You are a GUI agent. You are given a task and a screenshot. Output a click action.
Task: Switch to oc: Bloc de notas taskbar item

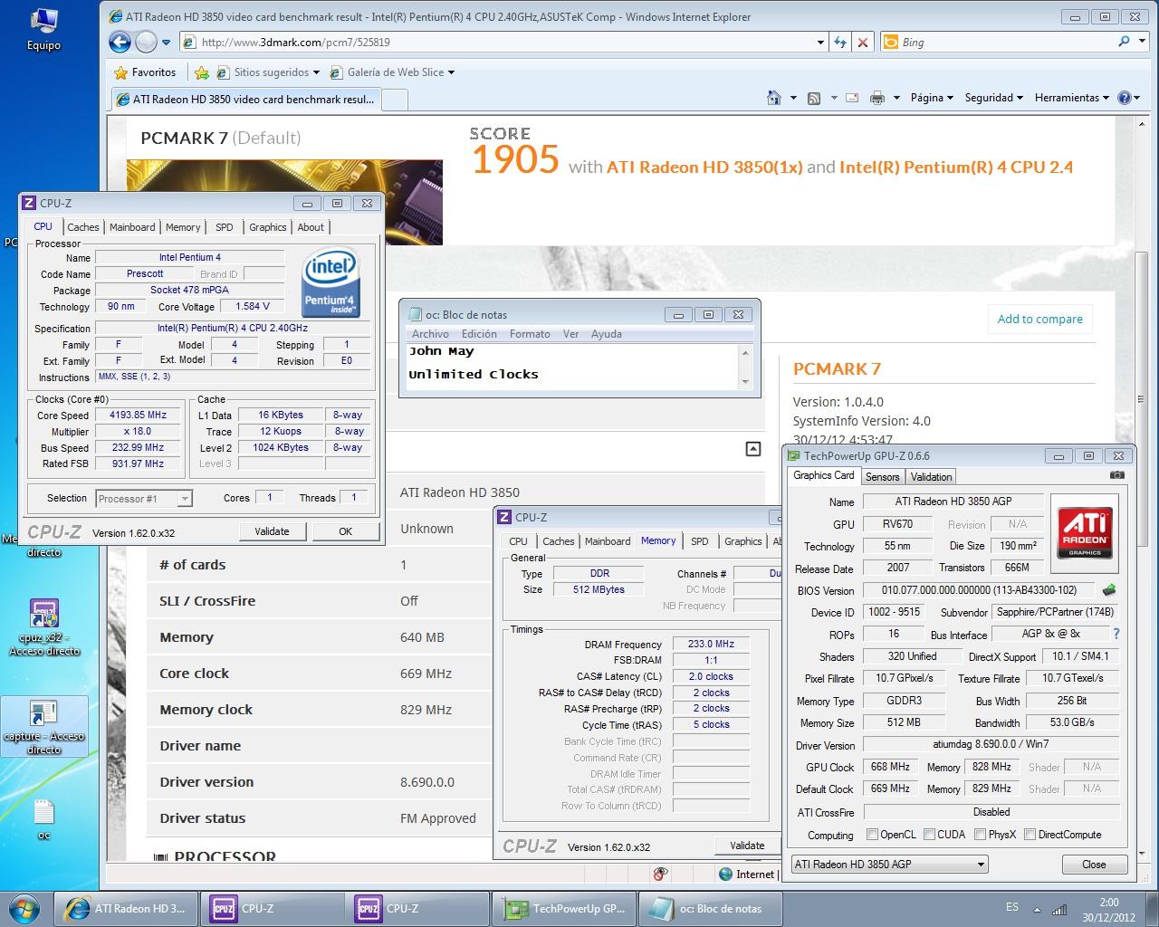[709, 909]
